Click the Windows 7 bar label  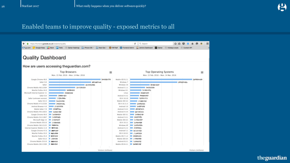point(124,82)
